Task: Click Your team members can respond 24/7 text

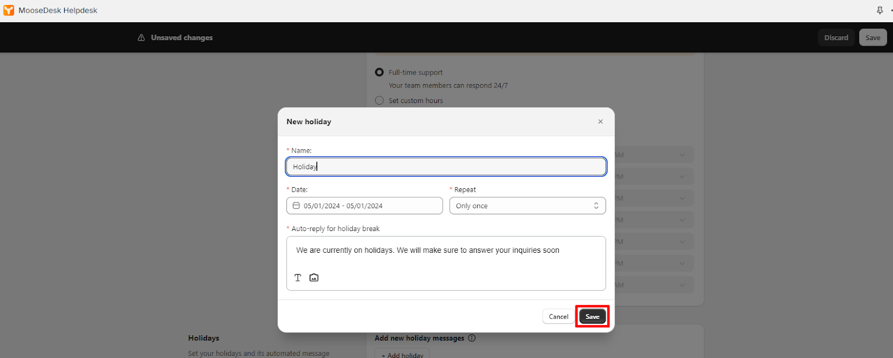Action: coord(448,86)
